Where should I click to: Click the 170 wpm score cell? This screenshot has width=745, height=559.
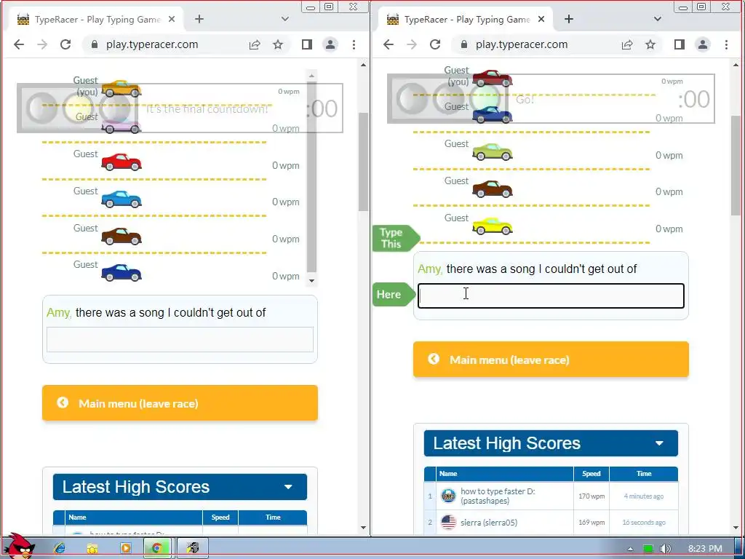[x=591, y=496]
